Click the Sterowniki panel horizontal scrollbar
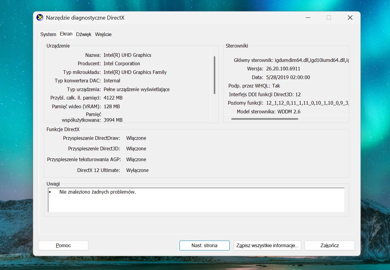 point(265,119)
